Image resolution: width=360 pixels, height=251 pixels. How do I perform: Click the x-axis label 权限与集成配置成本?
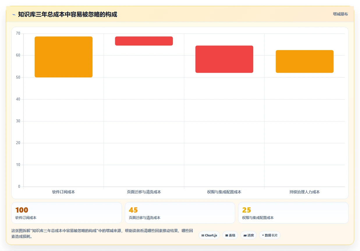click(224, 192)
